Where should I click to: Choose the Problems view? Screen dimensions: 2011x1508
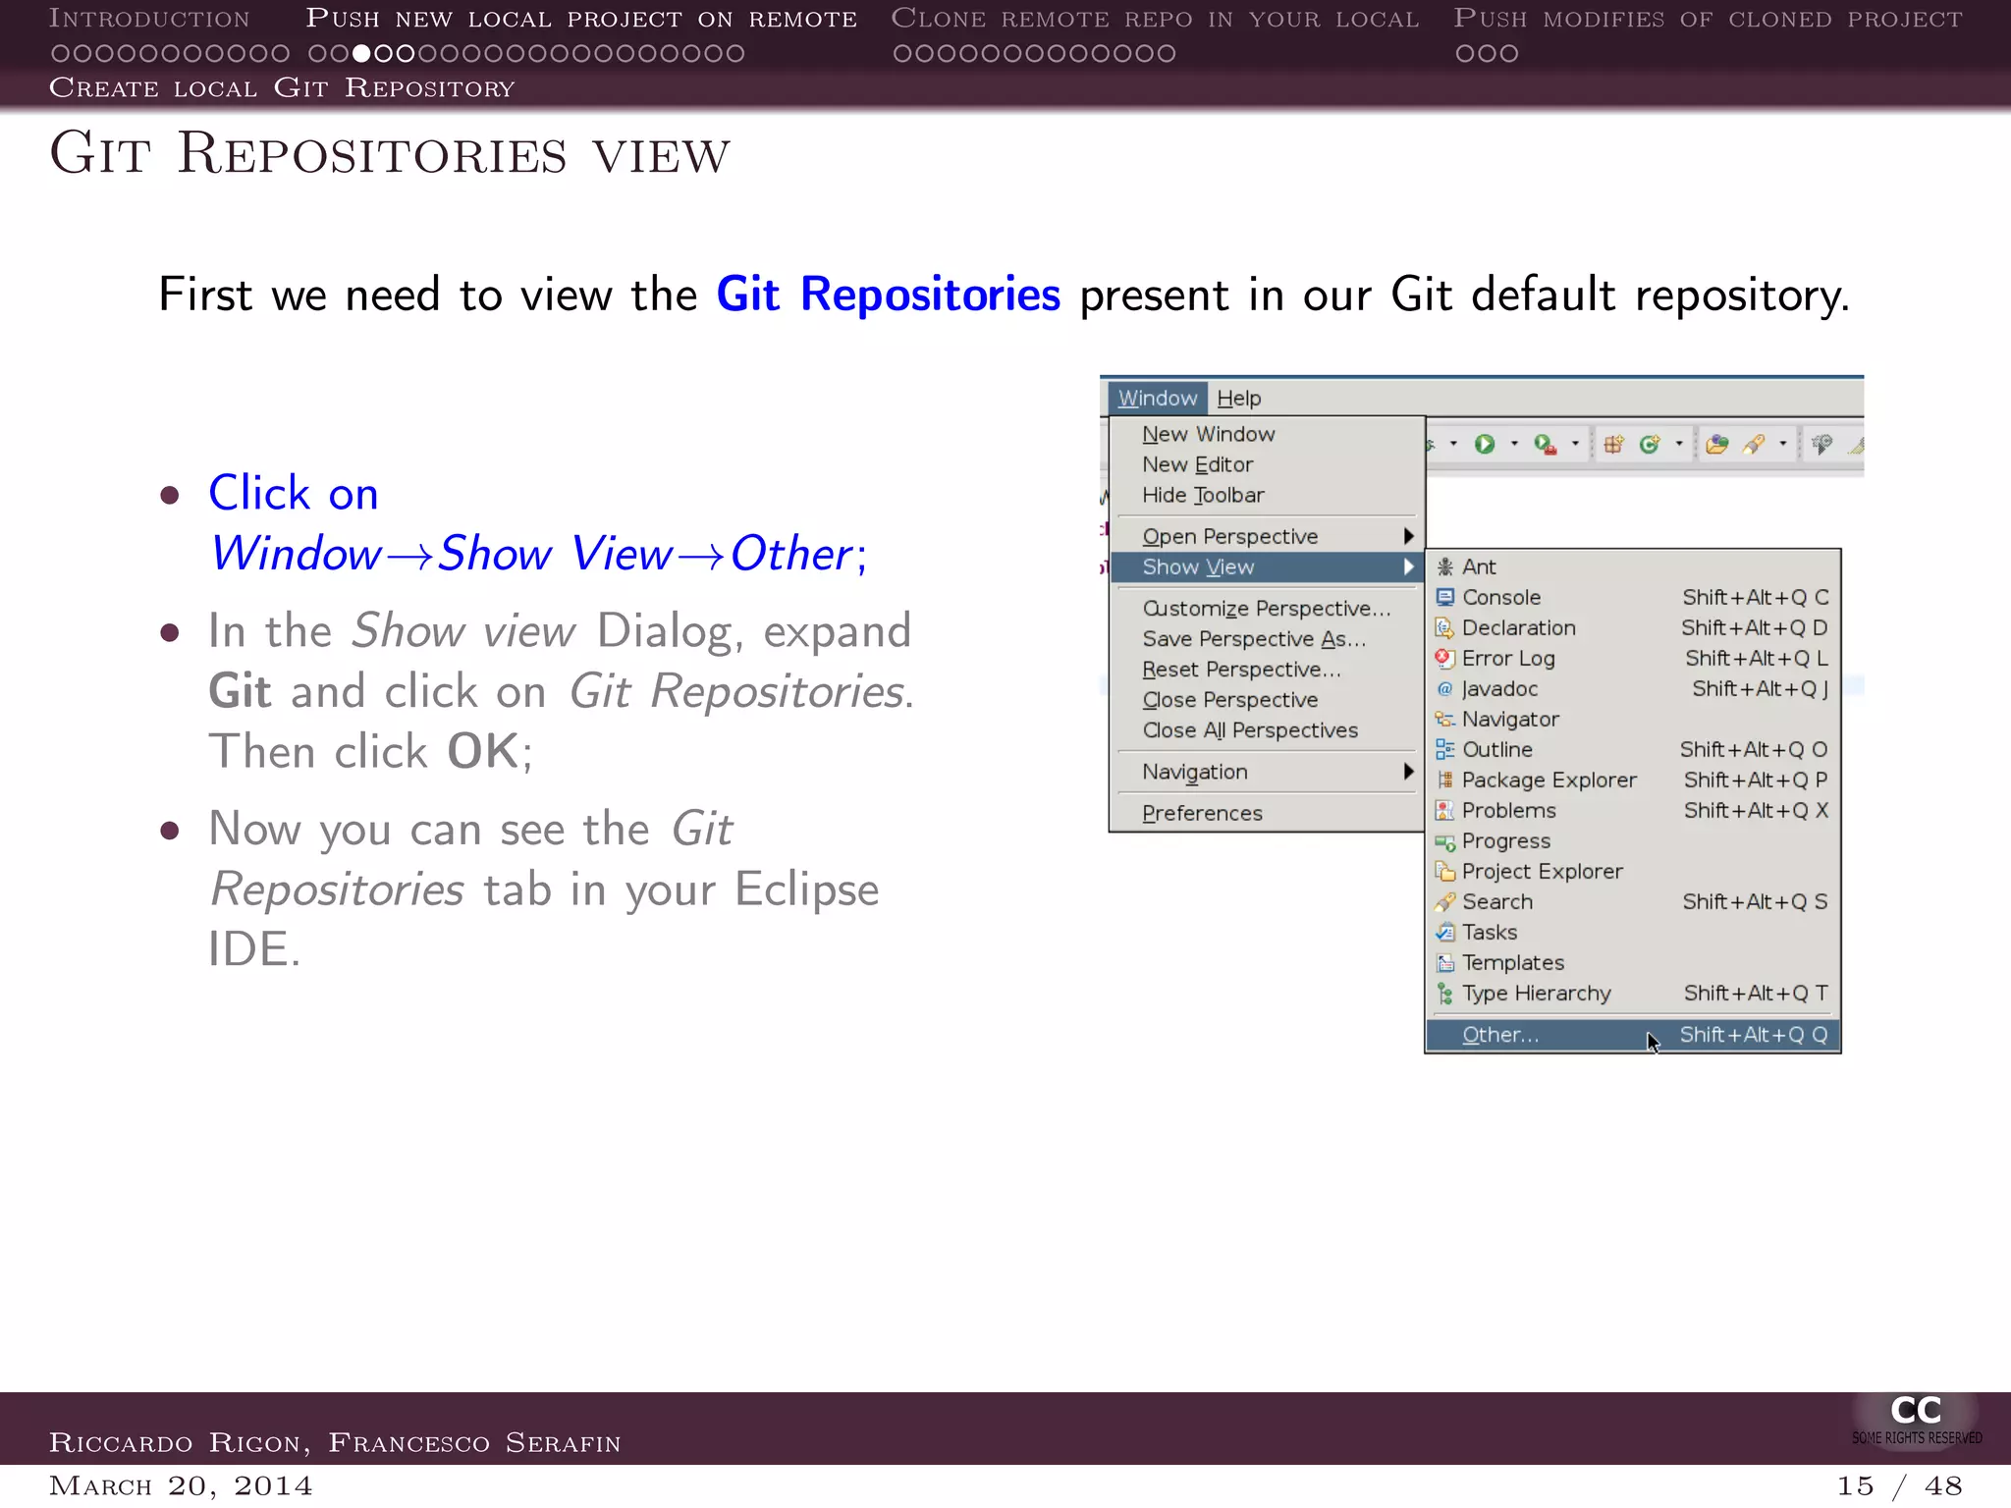tap(1632, 810)
